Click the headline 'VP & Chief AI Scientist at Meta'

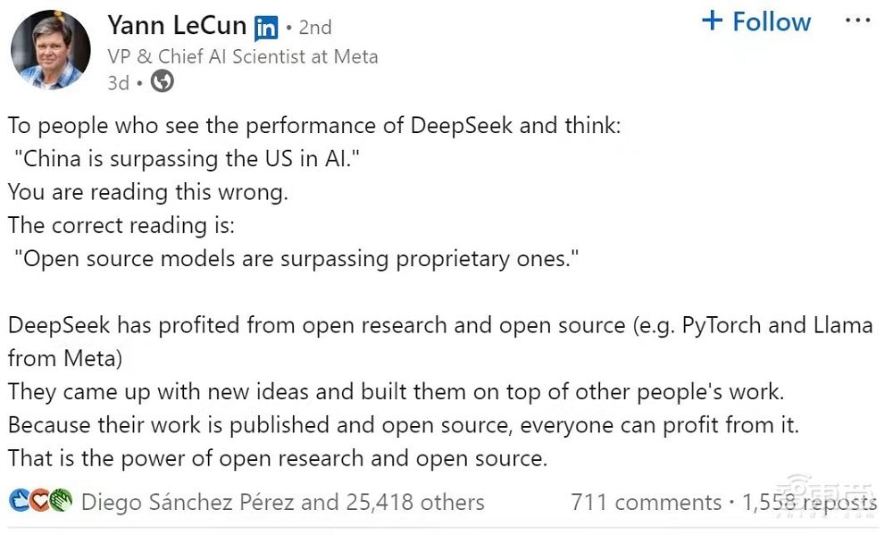pyautogui.click(x=241, y=55)
